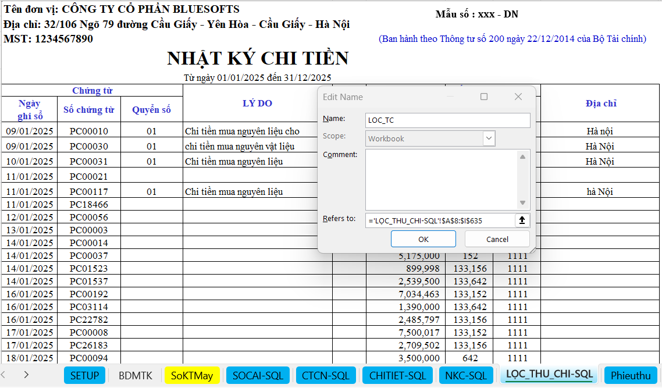Switch to the CHITIET-SQL sheet tab
Image resolution: width=662 pixels, height=388 pixels.
pyautogui.click(x=397, y=376)
